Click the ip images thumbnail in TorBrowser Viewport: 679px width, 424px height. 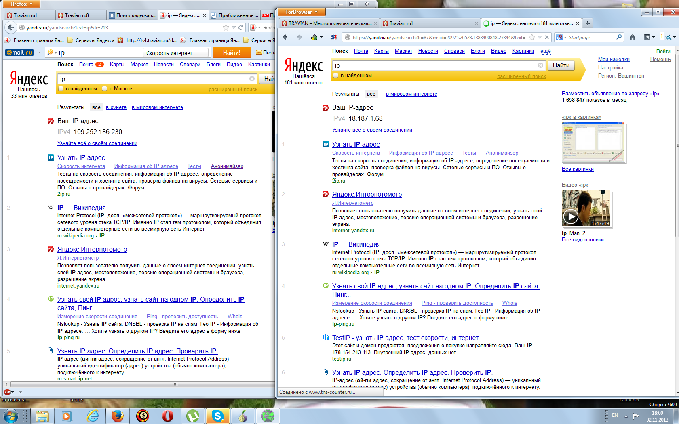click(x=593, y=142)
